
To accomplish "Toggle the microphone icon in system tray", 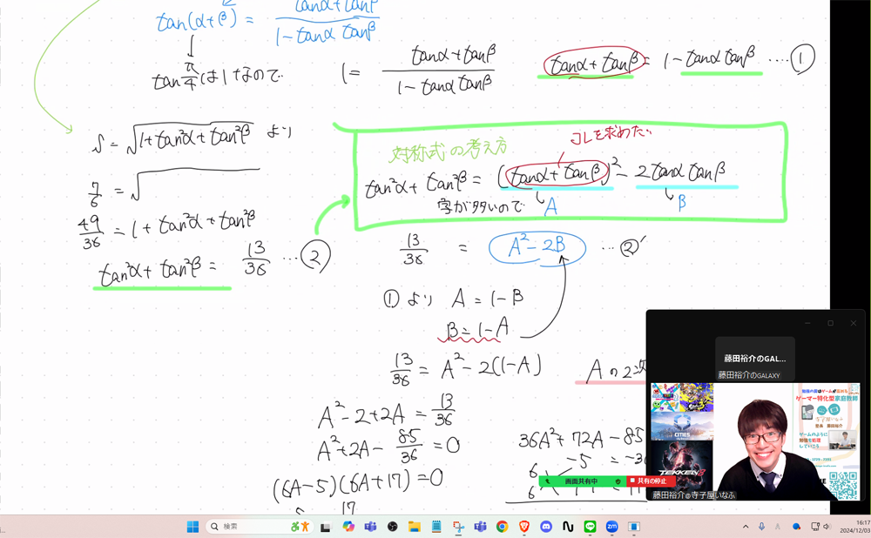I will tap(761, 527).
